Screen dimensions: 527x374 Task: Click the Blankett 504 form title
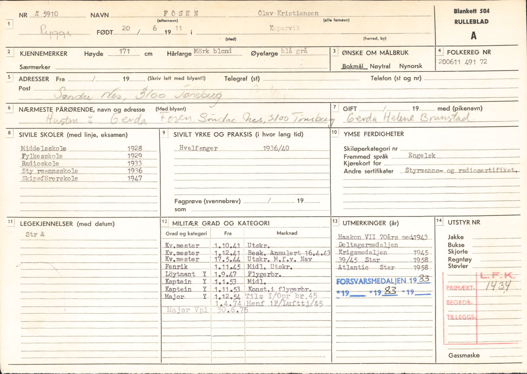[x=471, y=11]
